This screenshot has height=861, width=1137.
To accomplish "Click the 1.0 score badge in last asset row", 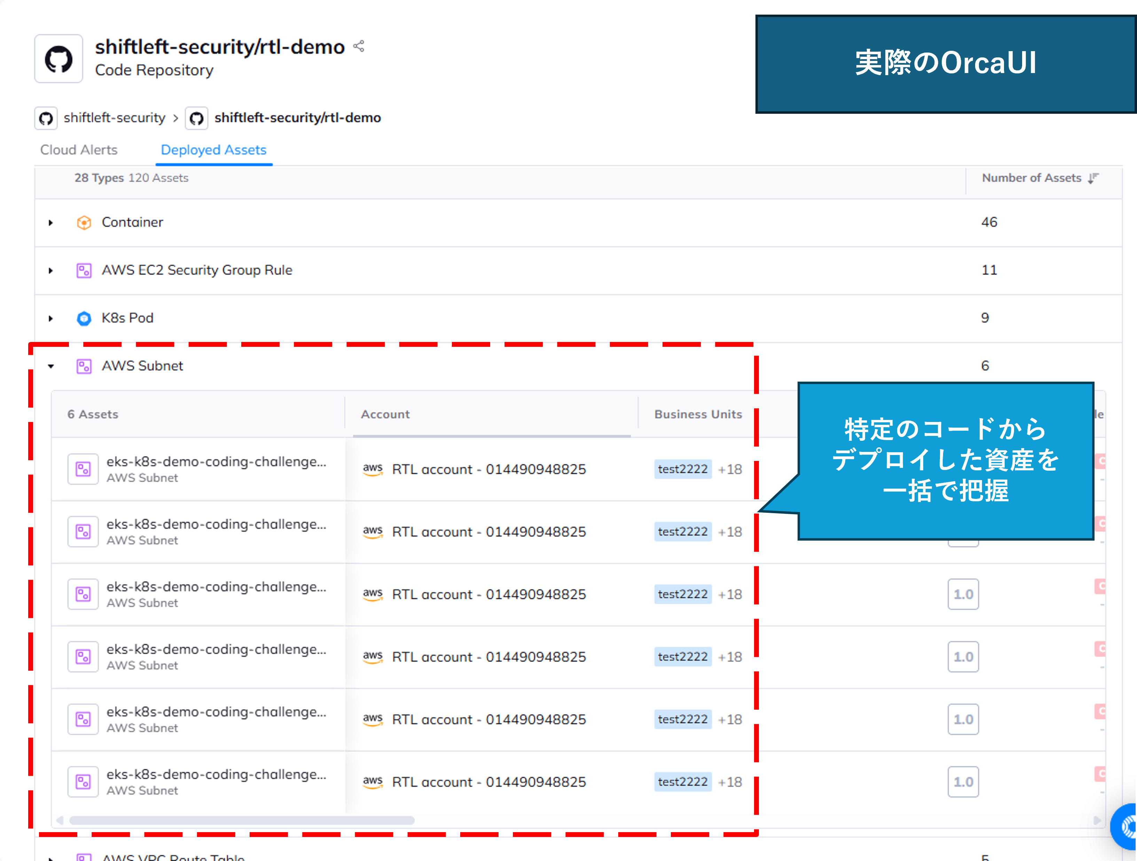I will (963, 782).
